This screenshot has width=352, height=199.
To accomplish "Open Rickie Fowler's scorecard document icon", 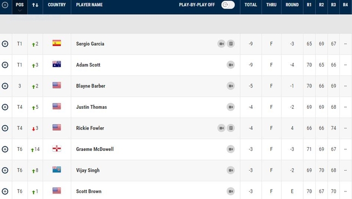I will [231, 128].
